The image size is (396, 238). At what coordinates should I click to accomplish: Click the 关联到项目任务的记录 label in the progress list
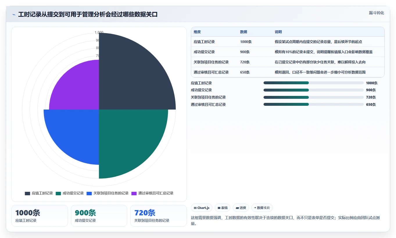click(x=208, y=97)
